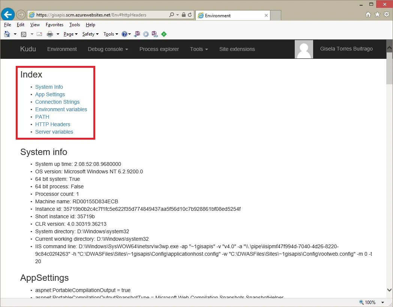
Task: Jump to Connection Strings index link
Action: tap(57, 102)
